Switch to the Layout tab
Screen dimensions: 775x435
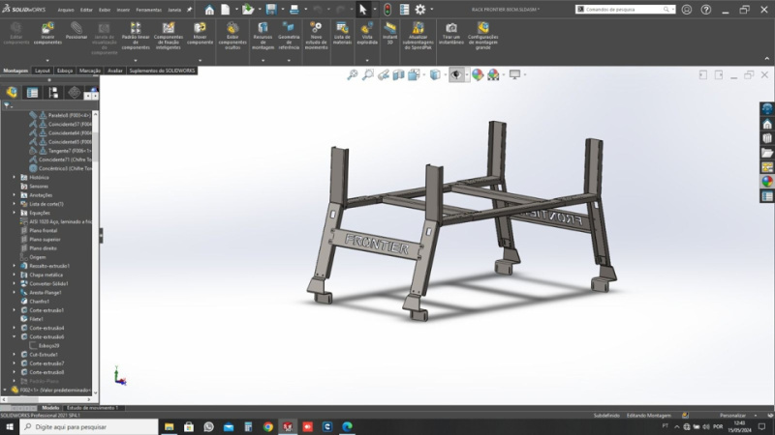42,71
